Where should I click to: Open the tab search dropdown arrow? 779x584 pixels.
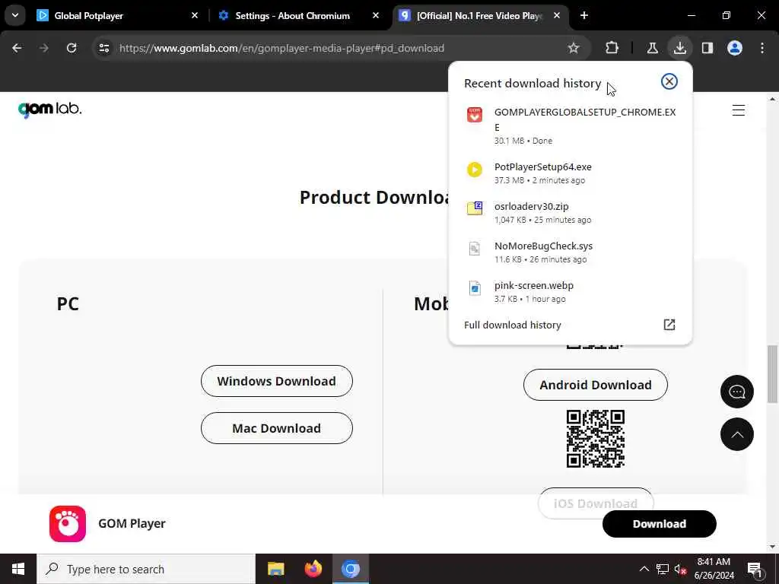(15, 15)
